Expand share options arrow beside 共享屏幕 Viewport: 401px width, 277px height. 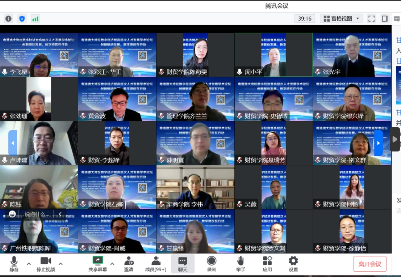(112, 264)
